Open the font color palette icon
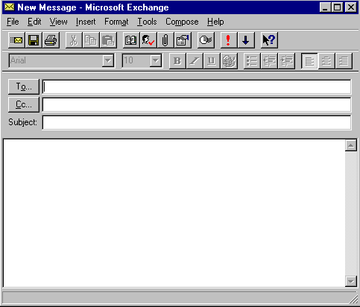360x307 pixels. pos(229,61)
